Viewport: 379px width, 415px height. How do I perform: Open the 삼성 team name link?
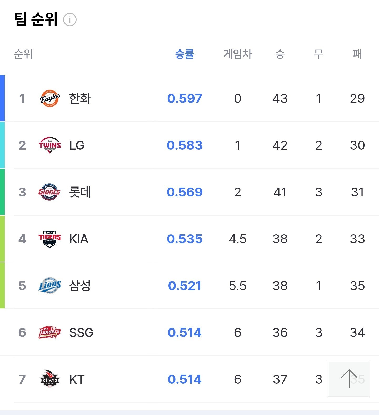[80, 286]
